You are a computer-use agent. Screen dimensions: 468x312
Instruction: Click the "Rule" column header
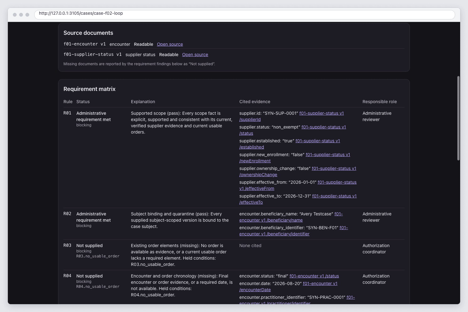pos(68,102)
